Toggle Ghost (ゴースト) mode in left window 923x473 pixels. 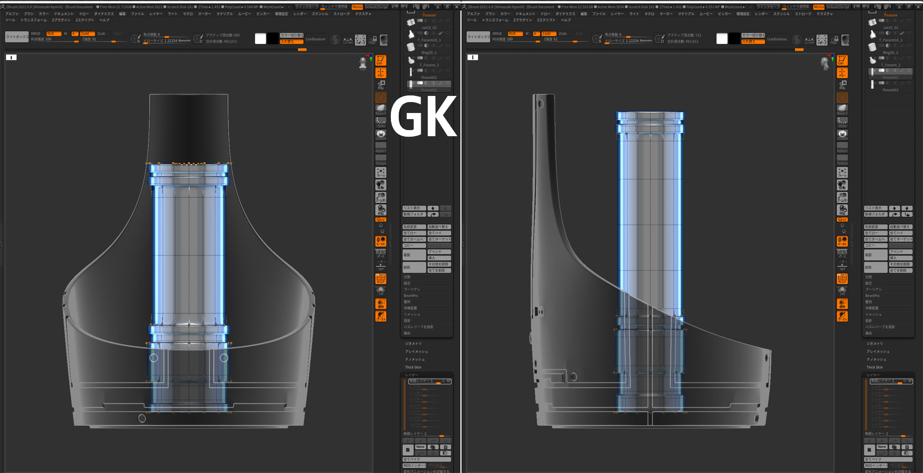(380, 316)
